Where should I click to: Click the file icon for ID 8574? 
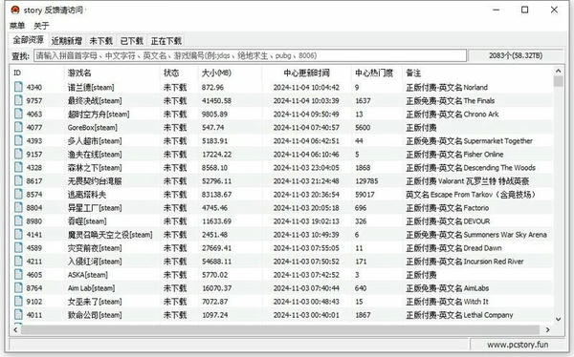[x=18, y=194]
